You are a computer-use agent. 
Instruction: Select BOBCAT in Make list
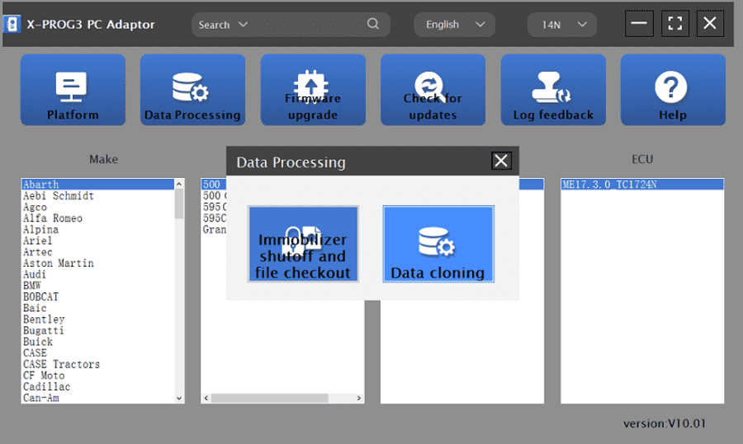tap(97, 297)
